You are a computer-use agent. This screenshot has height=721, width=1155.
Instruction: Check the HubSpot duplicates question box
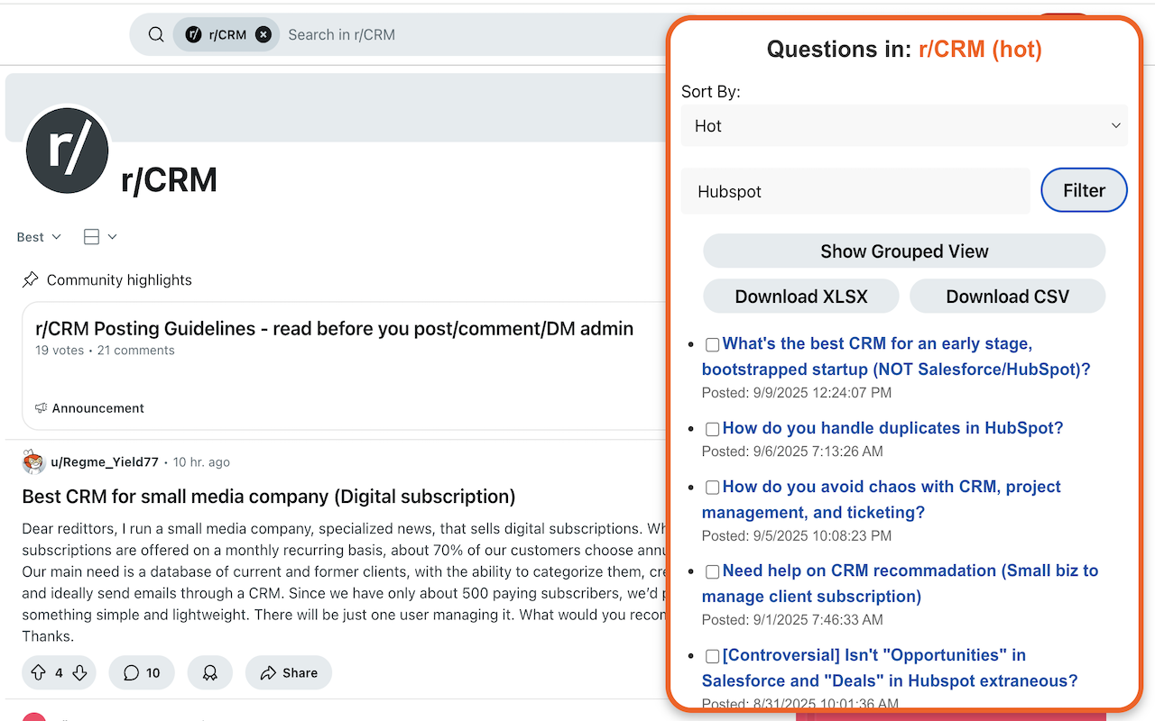[713, 429]
